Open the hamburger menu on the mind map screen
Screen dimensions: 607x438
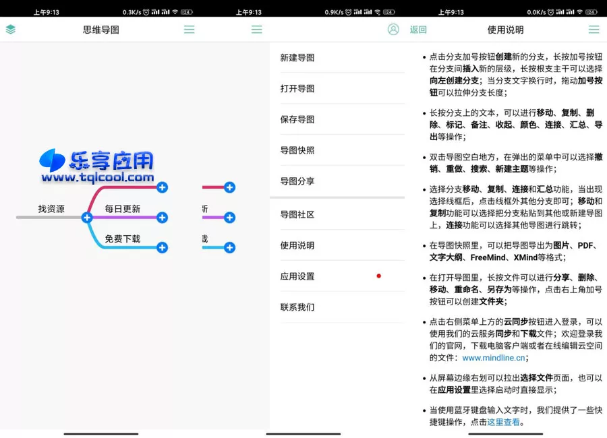(190, 30)
